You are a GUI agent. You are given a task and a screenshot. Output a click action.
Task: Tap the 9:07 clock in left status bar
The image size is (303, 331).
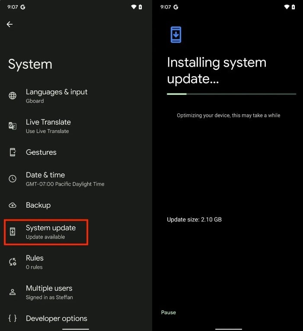click(x=13, y=7)
